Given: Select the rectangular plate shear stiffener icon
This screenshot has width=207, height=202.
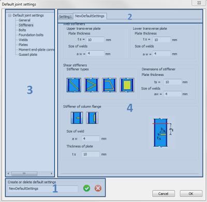Looking at the screenshot, I should tap(127, 85).
